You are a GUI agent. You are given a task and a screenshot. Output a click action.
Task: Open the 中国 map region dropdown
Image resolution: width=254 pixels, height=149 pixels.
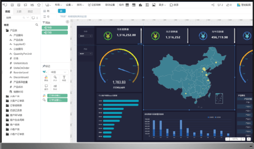[x=58, y=72]
